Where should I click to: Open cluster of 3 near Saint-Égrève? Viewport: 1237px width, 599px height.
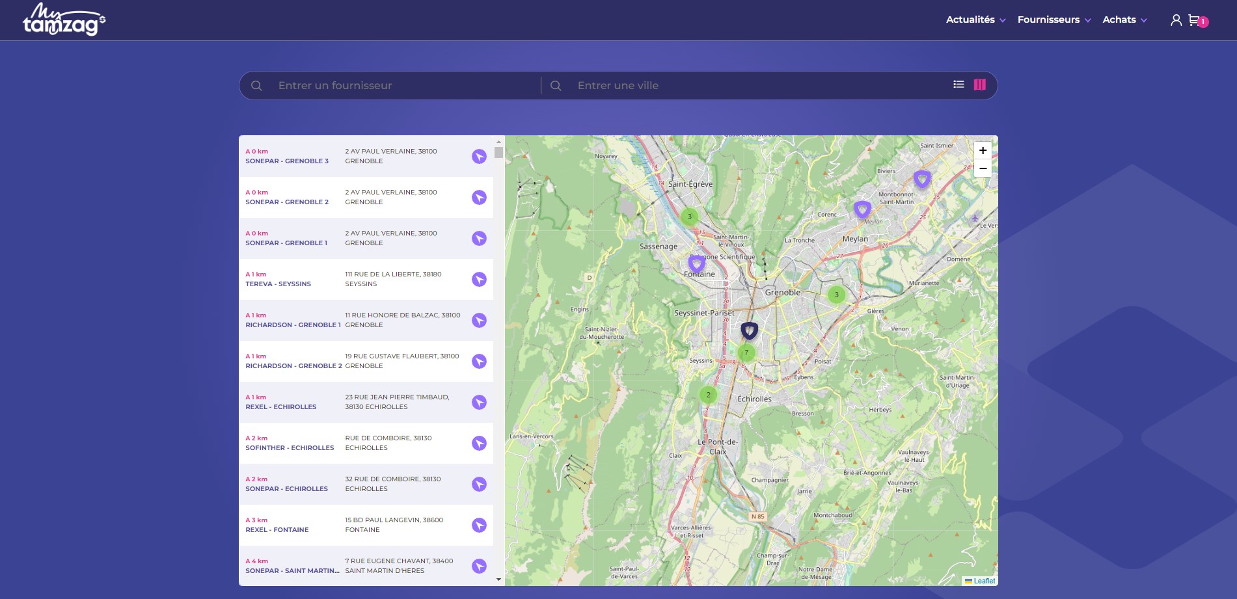690,217
